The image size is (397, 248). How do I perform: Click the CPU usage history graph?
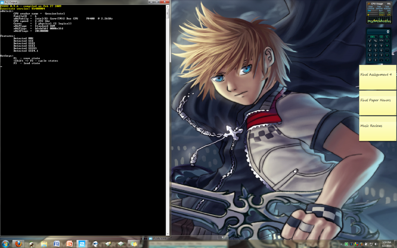tap(379, 20)
